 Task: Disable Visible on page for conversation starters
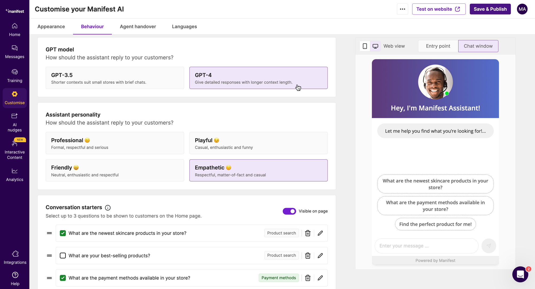(x=289, y=211)
